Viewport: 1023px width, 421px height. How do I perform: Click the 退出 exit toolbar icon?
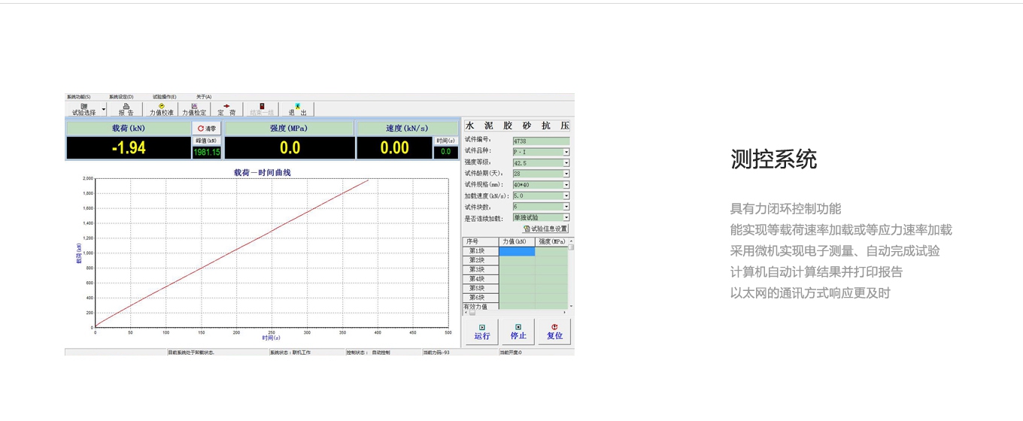pyautogui.click(x=297, y=110)
